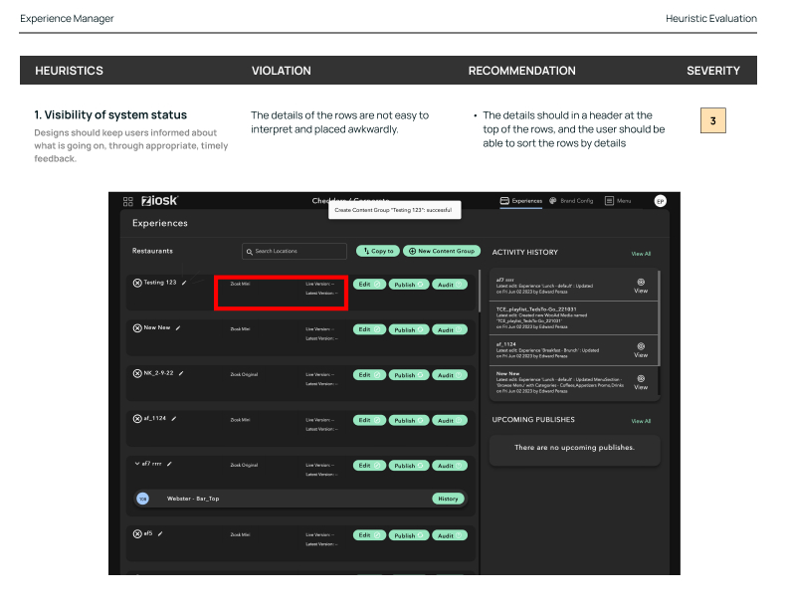The height and width of the screenshot is (609, 788).
Task: Click the pencil icon next to Testing 123
Action: [x=184, y=283]
